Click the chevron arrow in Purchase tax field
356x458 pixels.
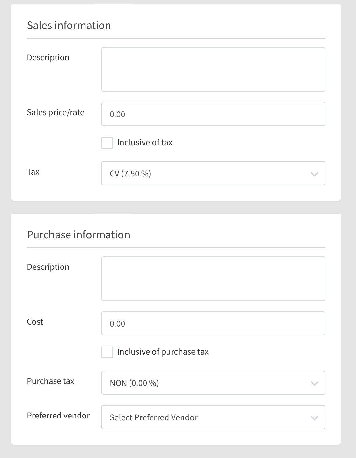(x=315, y=383)
